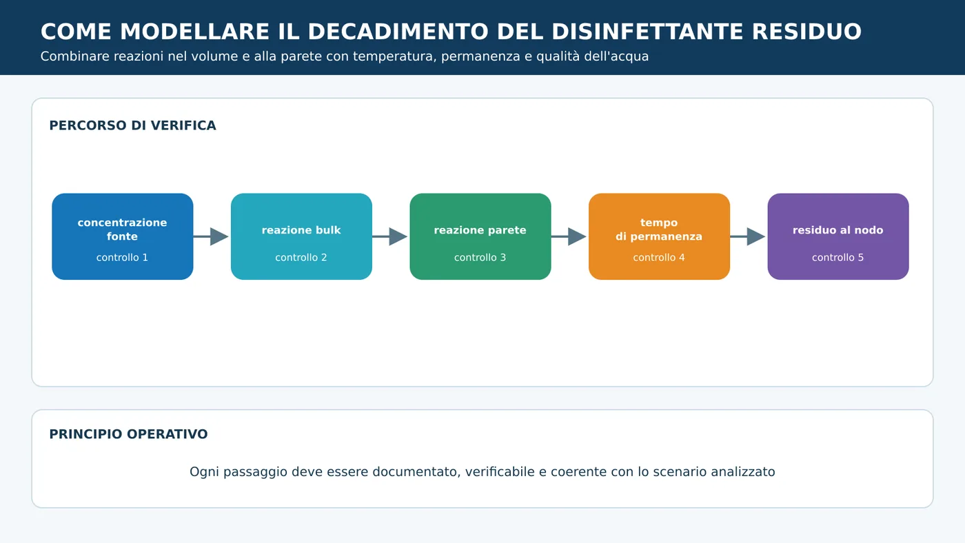Select the "concentrazione fonte" step label
Viewport: 965px width, 543px height.
[122, 229]
